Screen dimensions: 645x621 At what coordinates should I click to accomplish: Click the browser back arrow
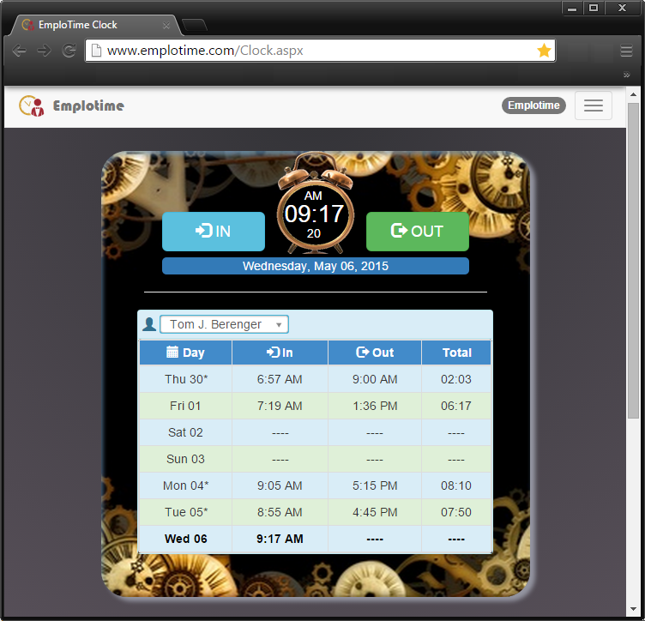20,51
